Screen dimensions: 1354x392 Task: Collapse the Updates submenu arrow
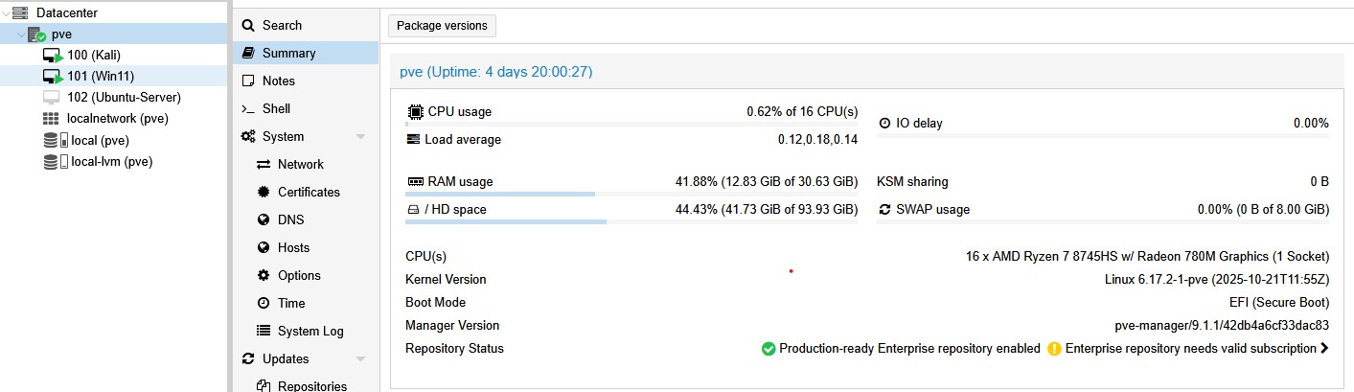click(x=360, y=359)
